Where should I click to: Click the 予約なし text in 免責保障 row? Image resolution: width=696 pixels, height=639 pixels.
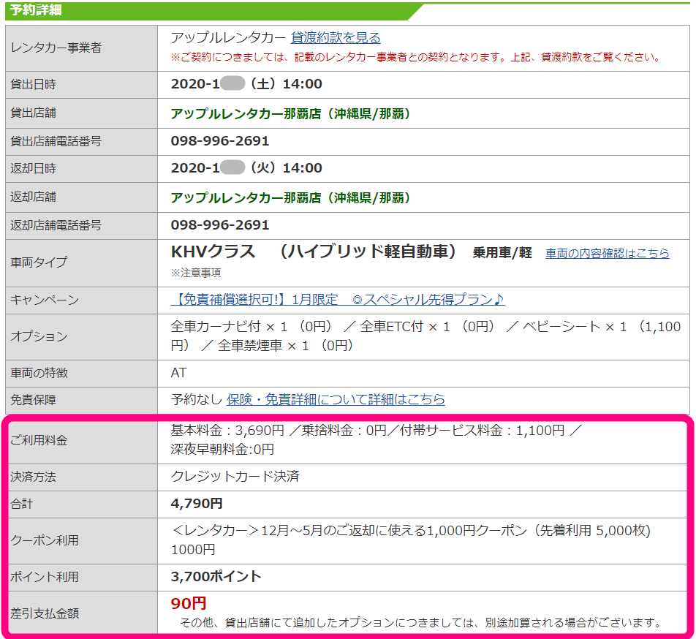(196, 399)
